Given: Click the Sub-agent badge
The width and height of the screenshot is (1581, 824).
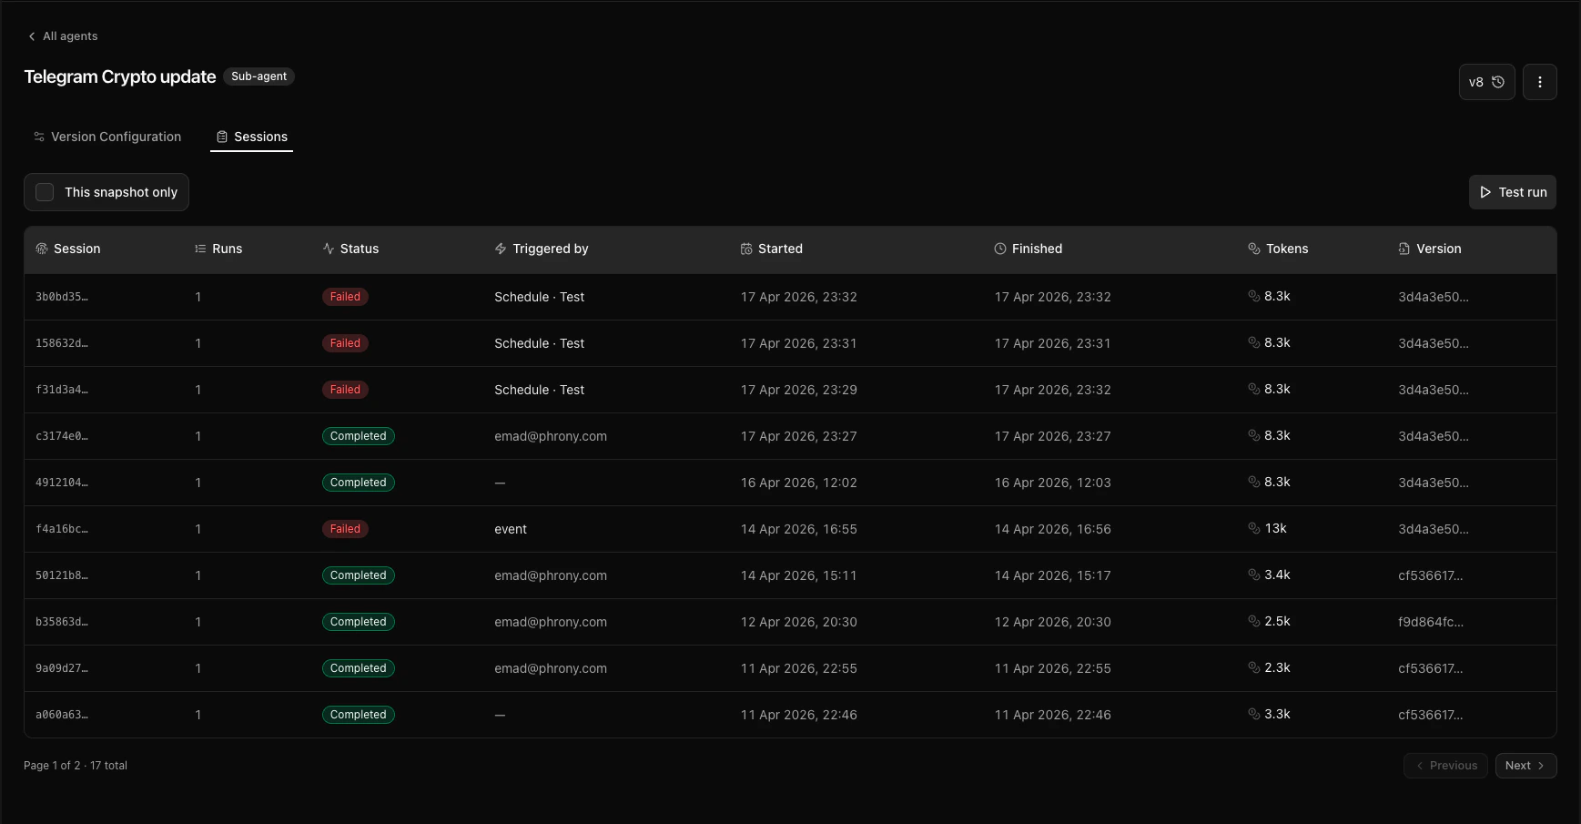Looking at the screenshot, I should point(258,76).
